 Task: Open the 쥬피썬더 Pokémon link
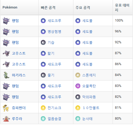(x=19, y=108)
